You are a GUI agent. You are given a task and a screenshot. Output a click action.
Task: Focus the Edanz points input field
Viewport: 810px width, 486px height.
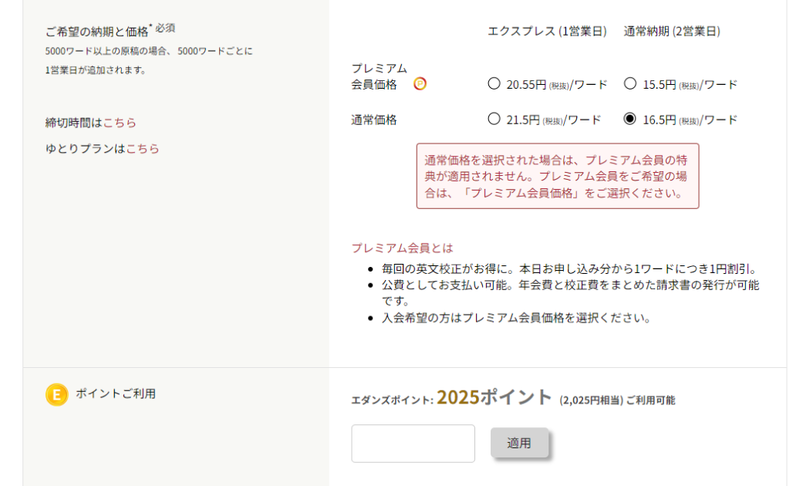point(413,444)
